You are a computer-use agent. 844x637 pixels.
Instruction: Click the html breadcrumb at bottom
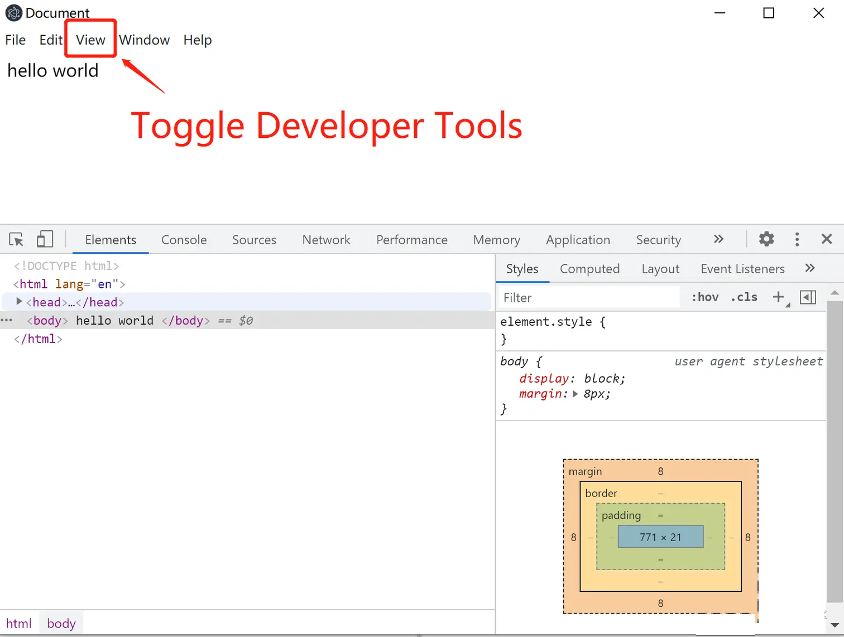[19, 623]
